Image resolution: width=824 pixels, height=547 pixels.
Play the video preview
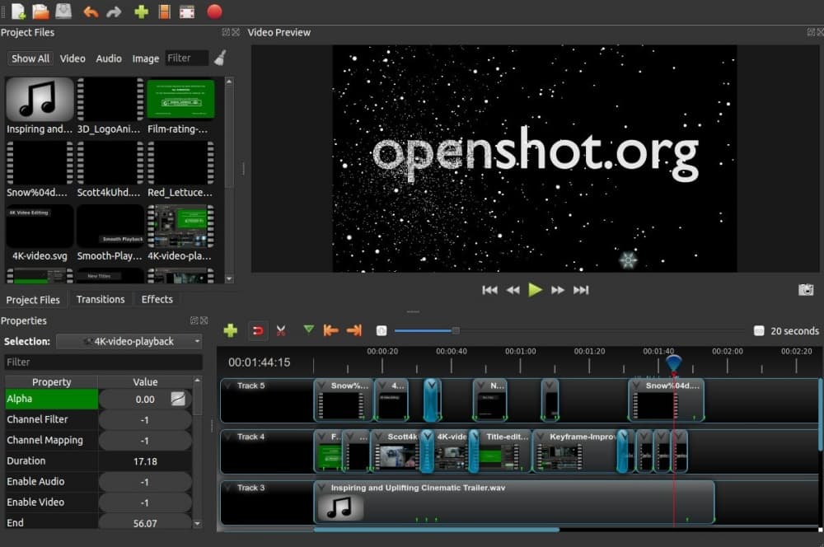pos(535,289)
